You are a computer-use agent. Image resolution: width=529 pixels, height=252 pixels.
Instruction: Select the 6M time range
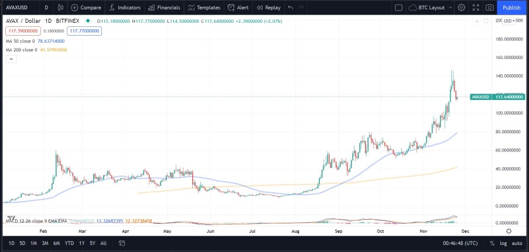(56, 243)
